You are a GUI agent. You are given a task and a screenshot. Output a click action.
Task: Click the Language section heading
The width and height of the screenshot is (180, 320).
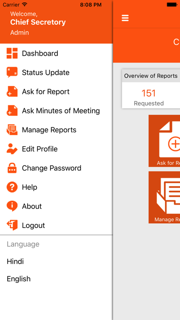pos(23,244)
